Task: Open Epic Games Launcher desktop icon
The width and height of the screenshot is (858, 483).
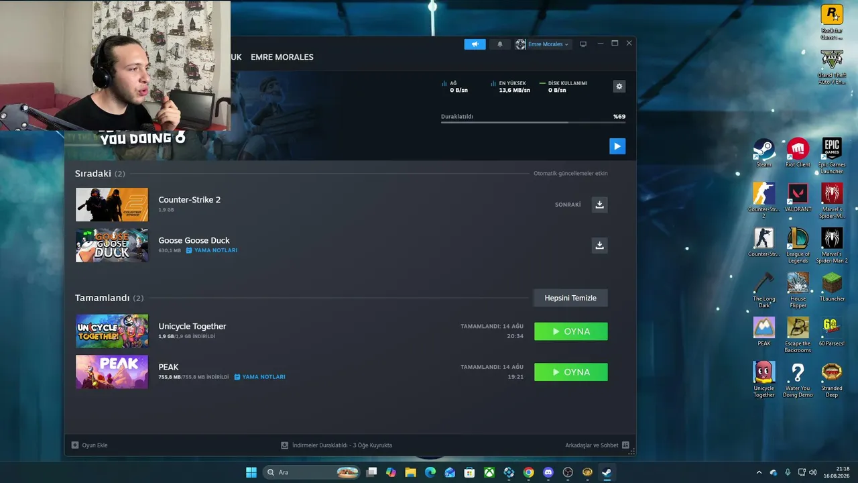Action: click(832, 156)
